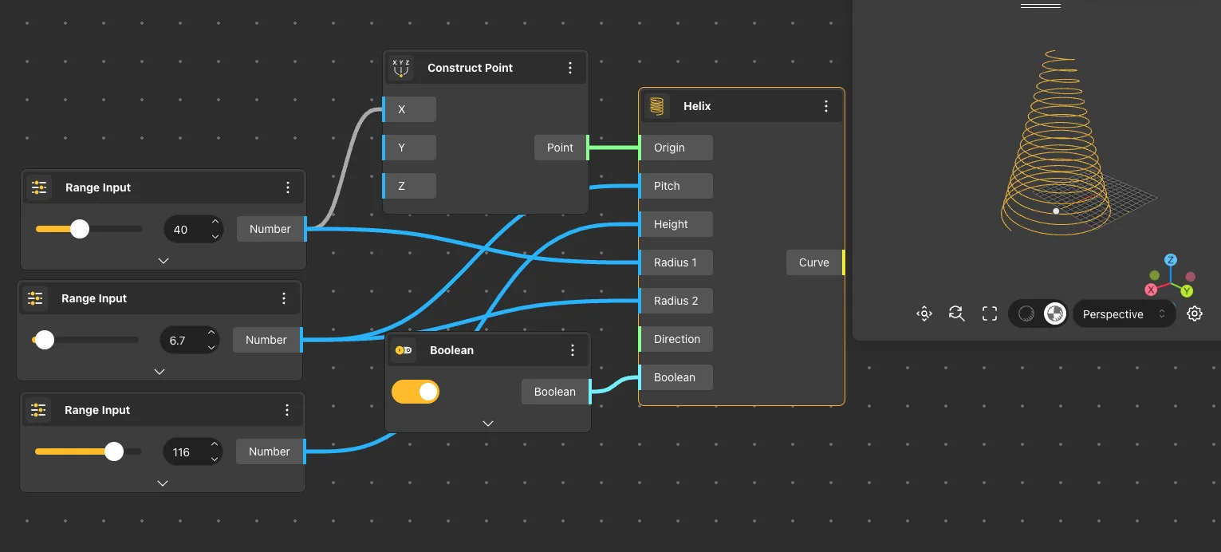Click the Y axis on the orientation gizmo
Image resolution: width=1221 pixels, height=552 pixels.
pyautogui.click(x=1187, y=291)
